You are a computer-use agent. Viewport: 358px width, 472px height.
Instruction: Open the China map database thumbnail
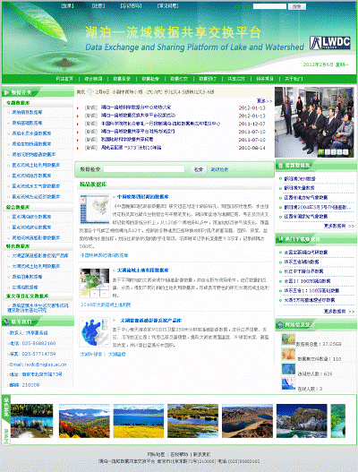coord(95,210)
